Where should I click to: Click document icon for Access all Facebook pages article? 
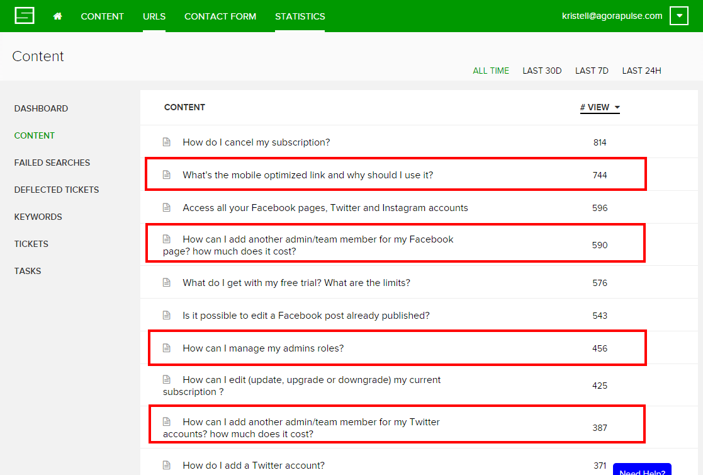point(167,207)
